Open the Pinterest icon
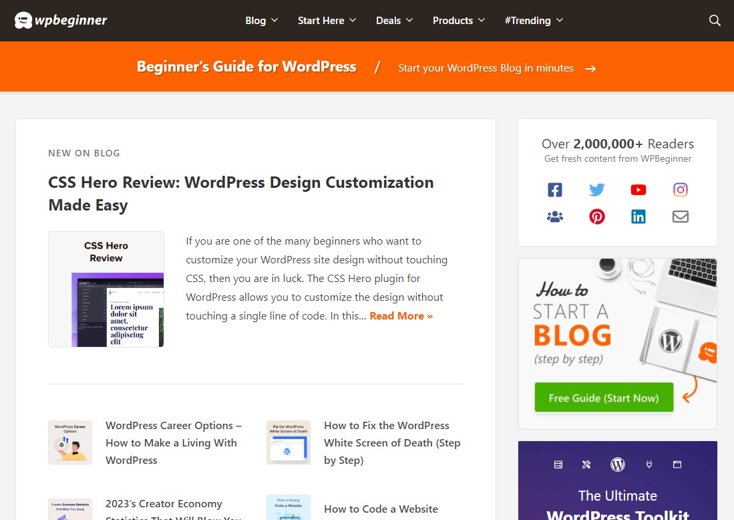This screenshot has height=520, width=734. coord(597,217)
